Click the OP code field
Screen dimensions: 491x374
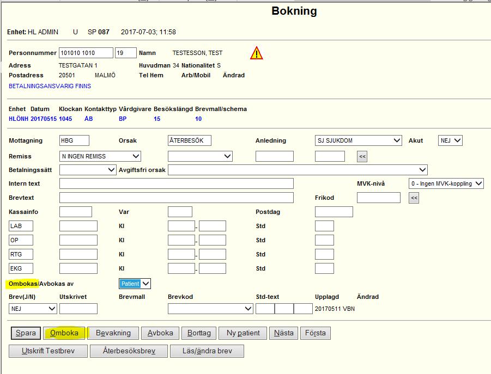click(x=21, y=240)
